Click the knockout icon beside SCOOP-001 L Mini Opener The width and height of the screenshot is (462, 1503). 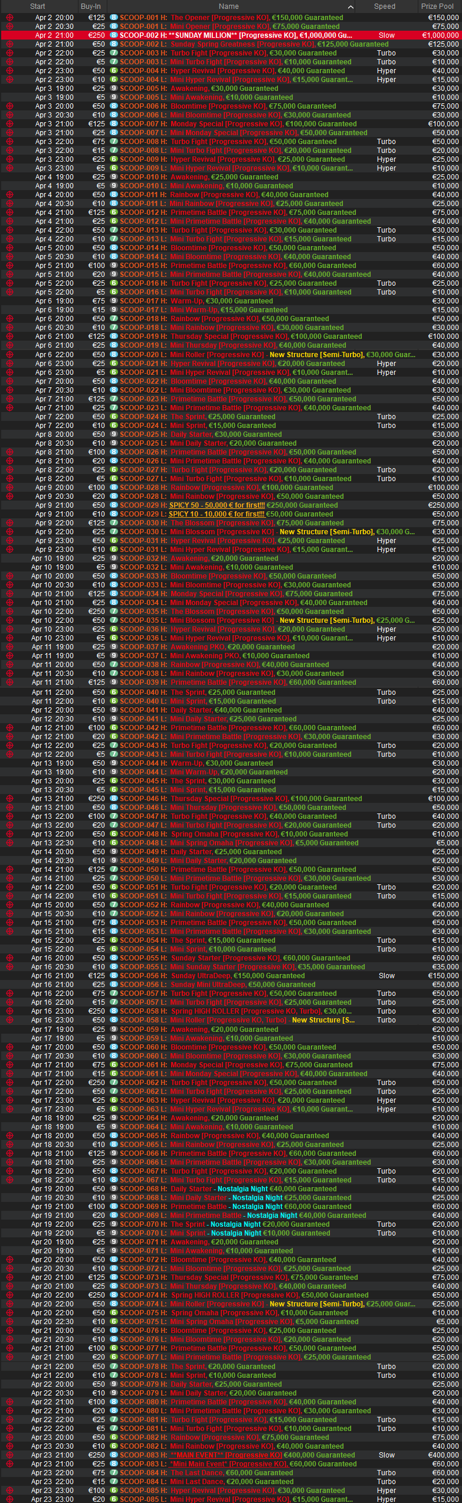(9, 27)
